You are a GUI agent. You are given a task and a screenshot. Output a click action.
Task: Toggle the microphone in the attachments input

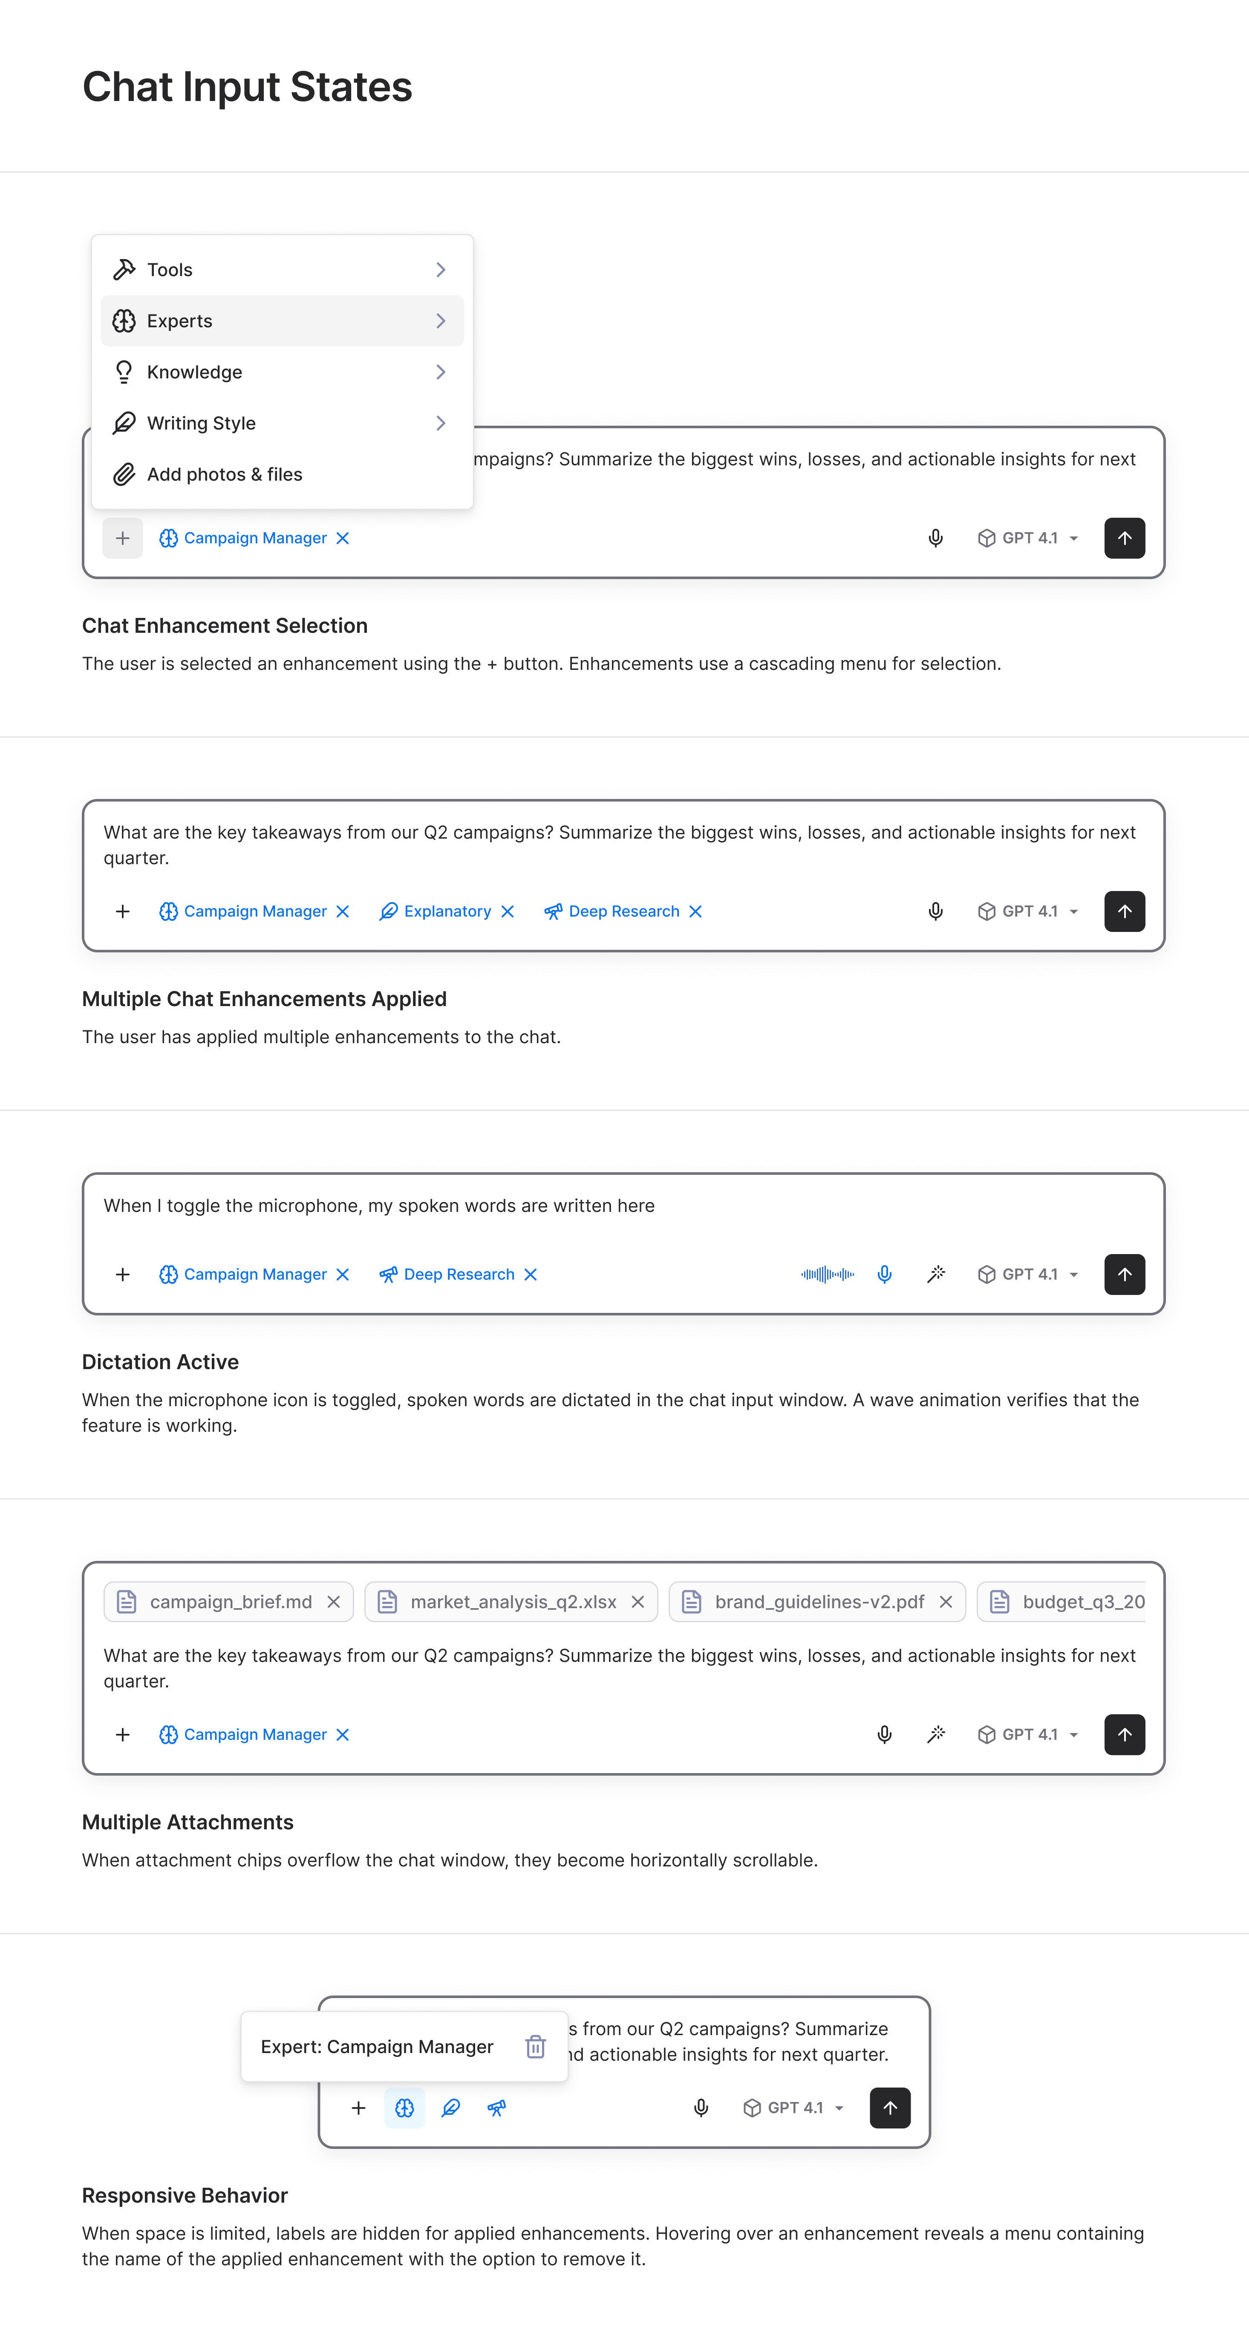tap(884, 1734)
